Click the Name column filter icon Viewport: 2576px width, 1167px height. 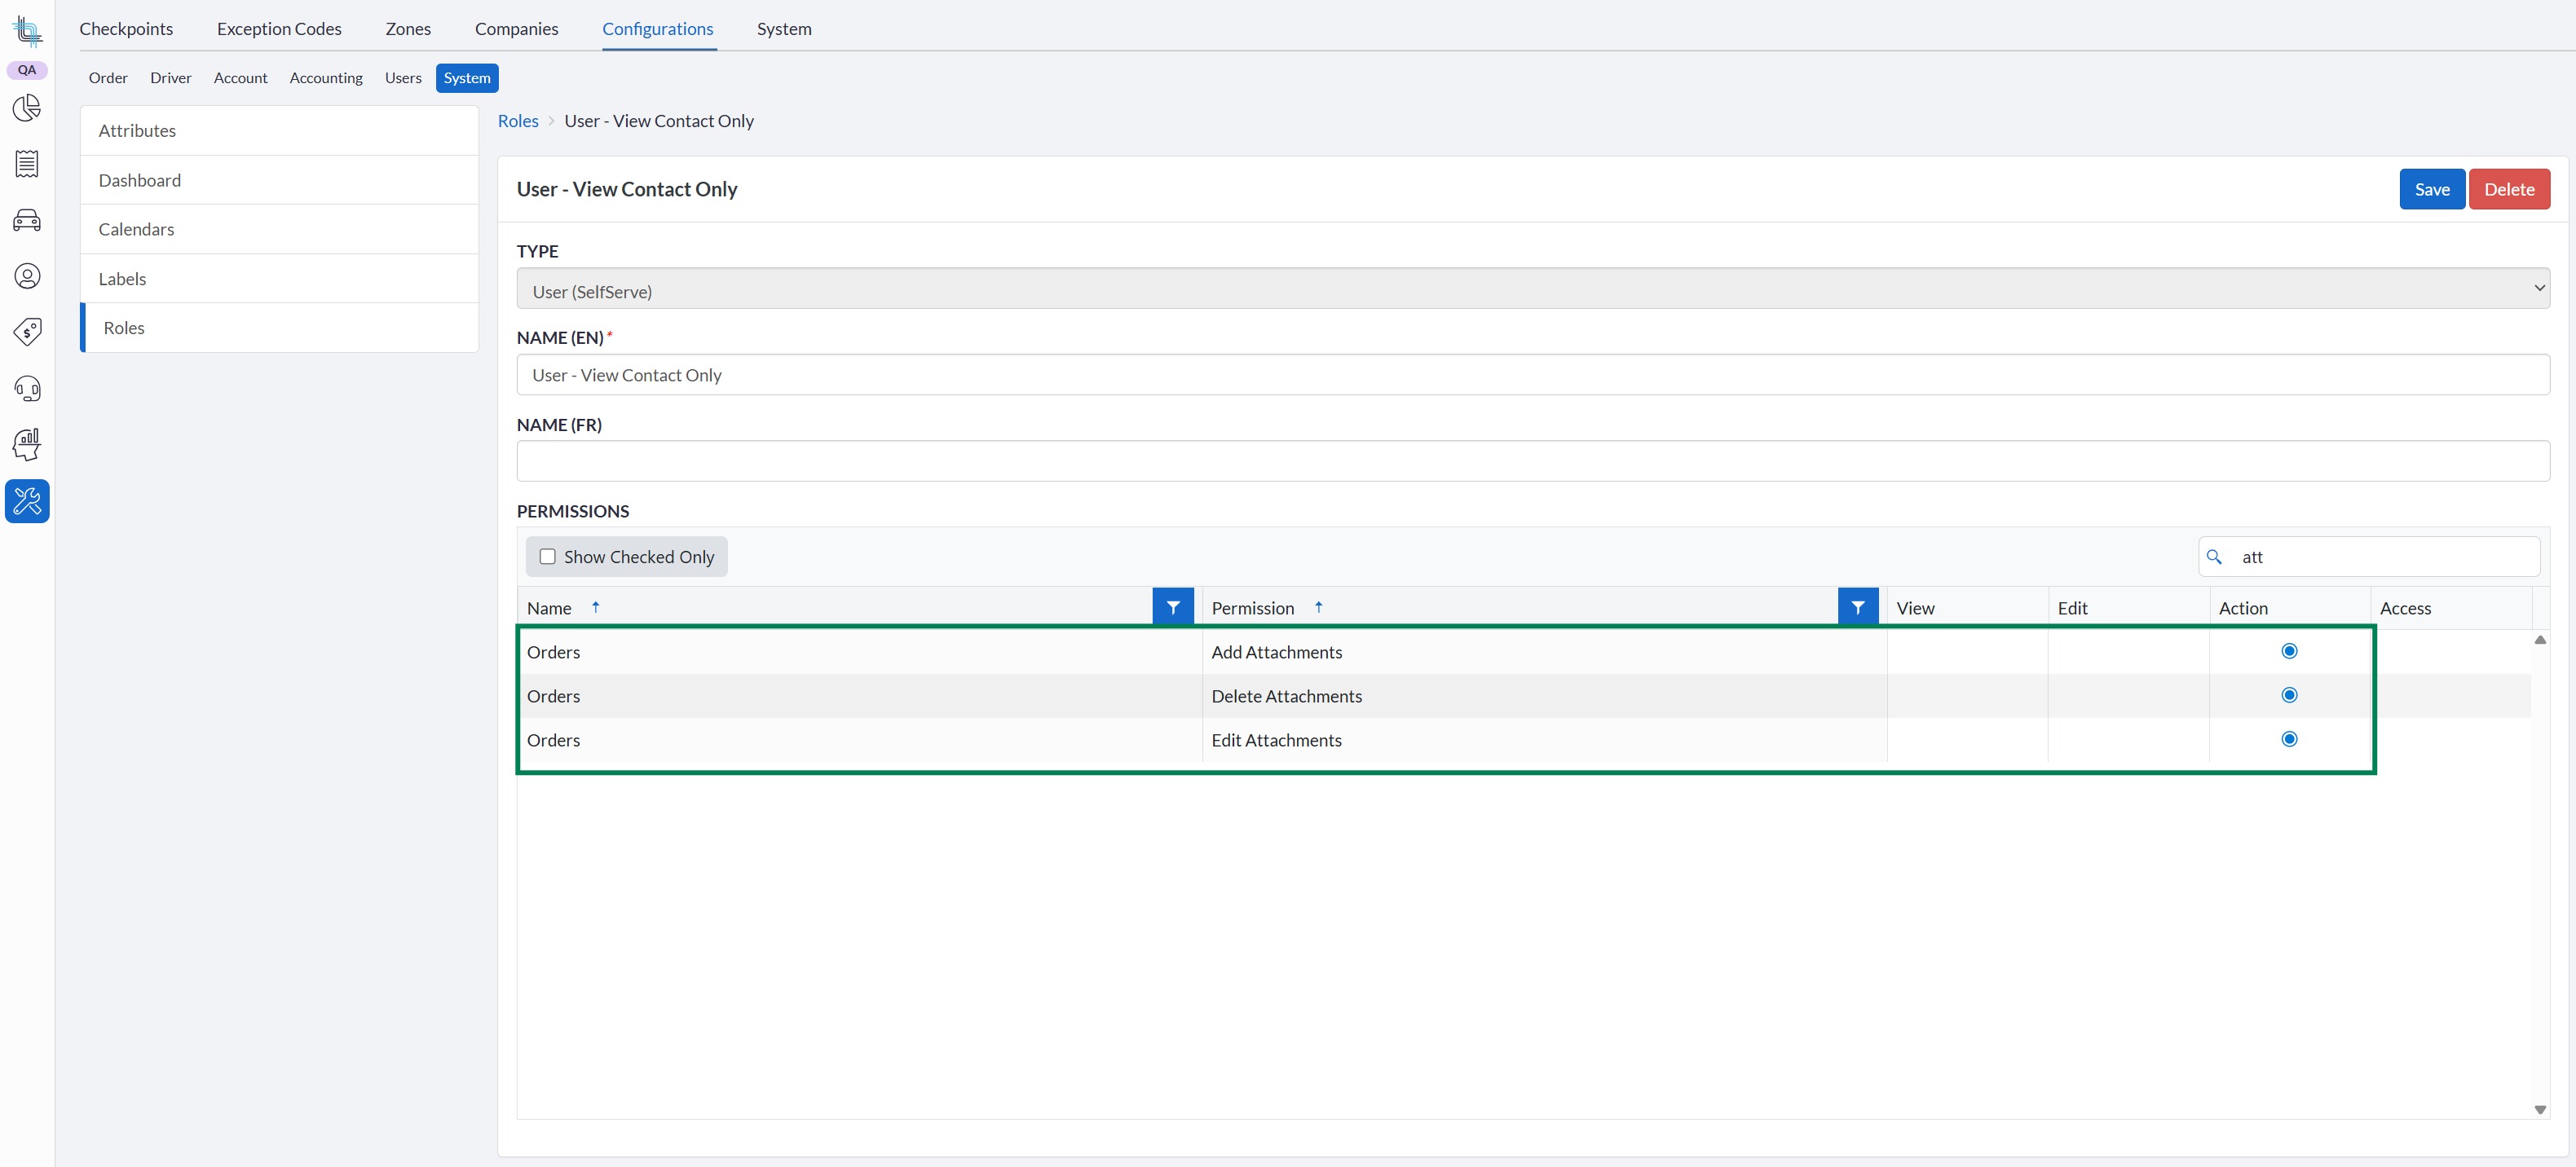coord(1172,607)
